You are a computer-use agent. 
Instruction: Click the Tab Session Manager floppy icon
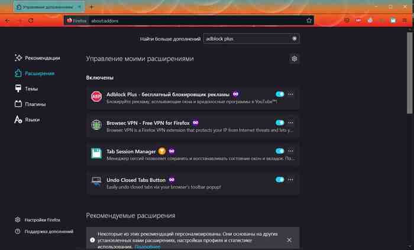click(96, 153)
